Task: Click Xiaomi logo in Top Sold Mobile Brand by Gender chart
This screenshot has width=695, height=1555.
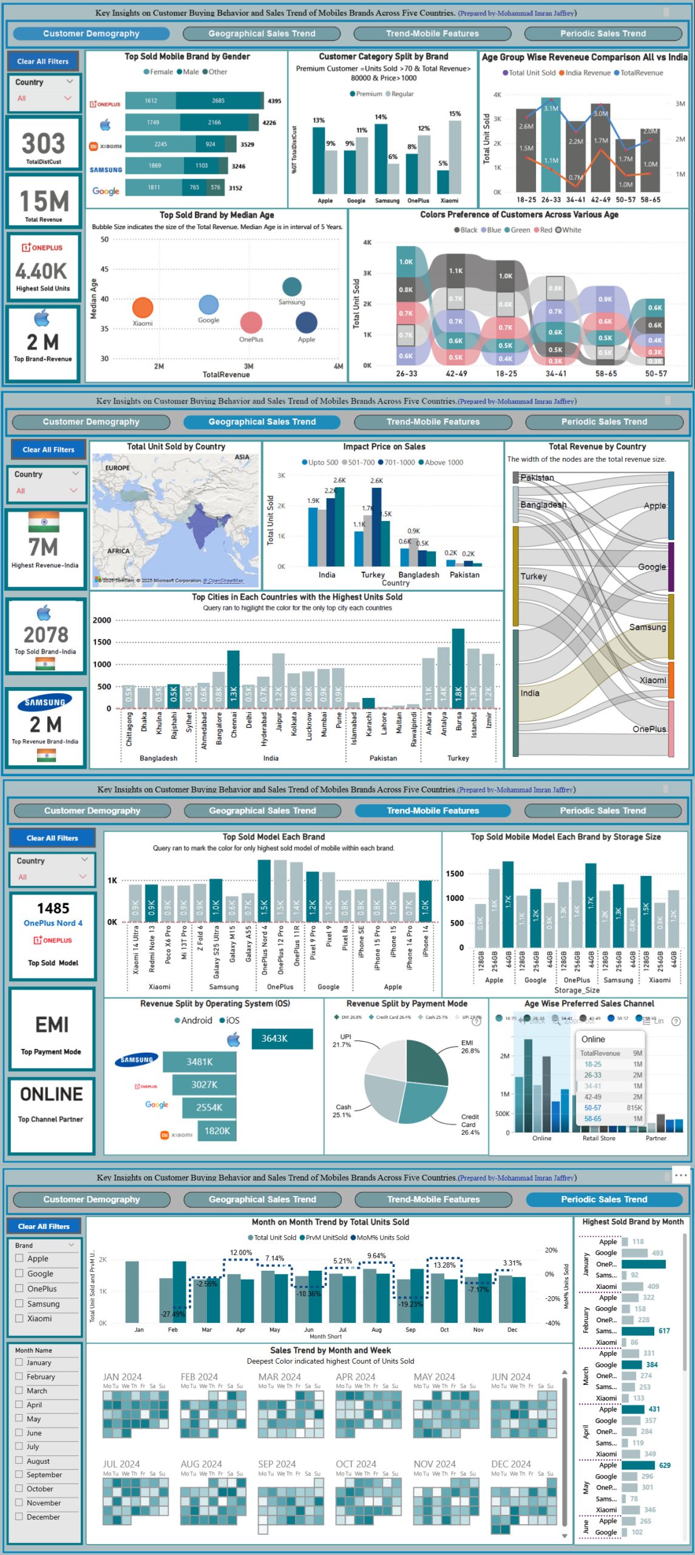Action: click(106, 146)
